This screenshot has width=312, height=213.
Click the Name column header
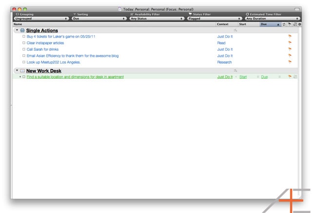(114, 24)
